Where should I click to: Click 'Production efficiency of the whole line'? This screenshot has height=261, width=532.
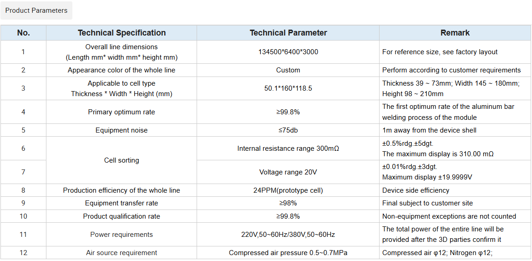point(122,190)
